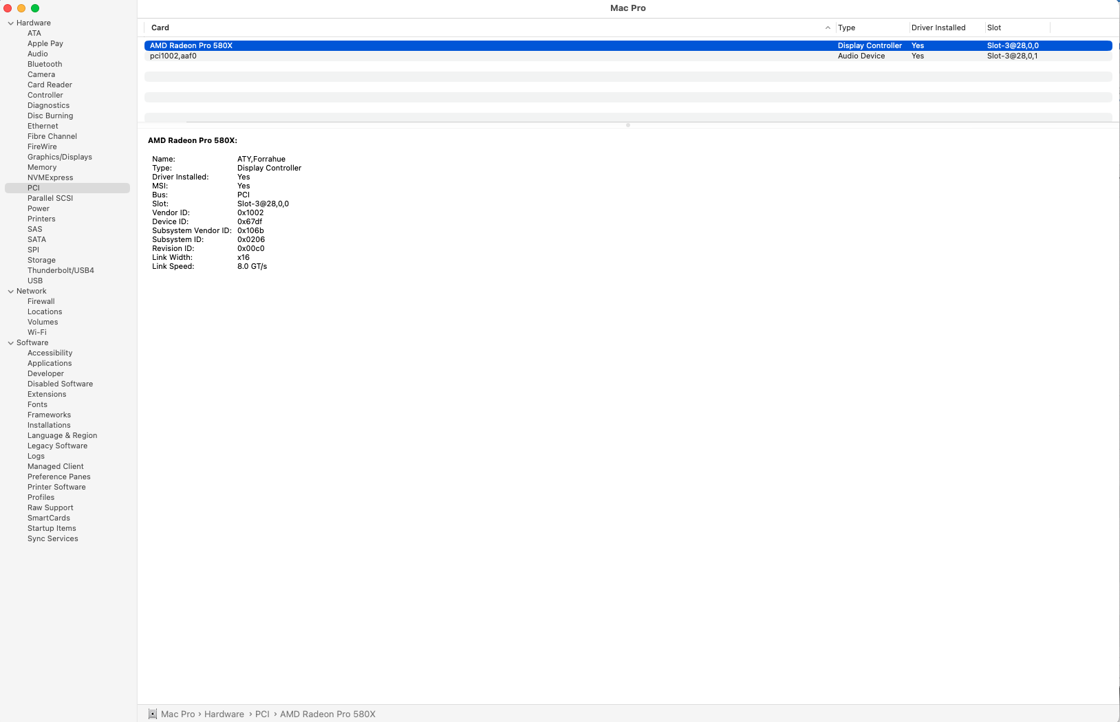Screen dimensions: 1120x722
Task: Zoom the window with the green button
Action: [35, 8]
